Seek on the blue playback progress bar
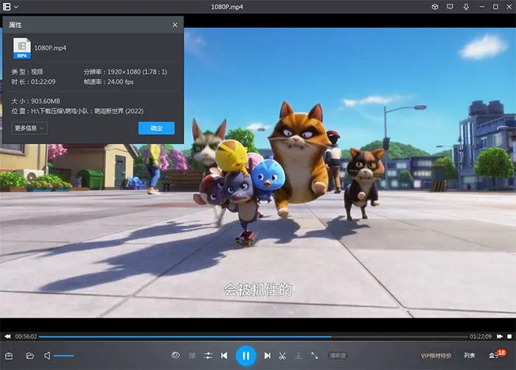This screenshot has height=370, width=516. click(x=253, y=337)
